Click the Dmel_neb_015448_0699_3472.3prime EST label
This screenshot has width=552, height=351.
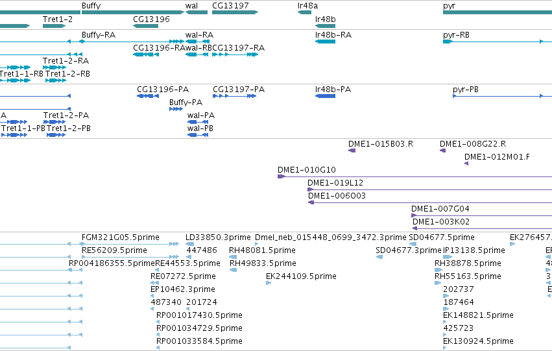point(331,237)
